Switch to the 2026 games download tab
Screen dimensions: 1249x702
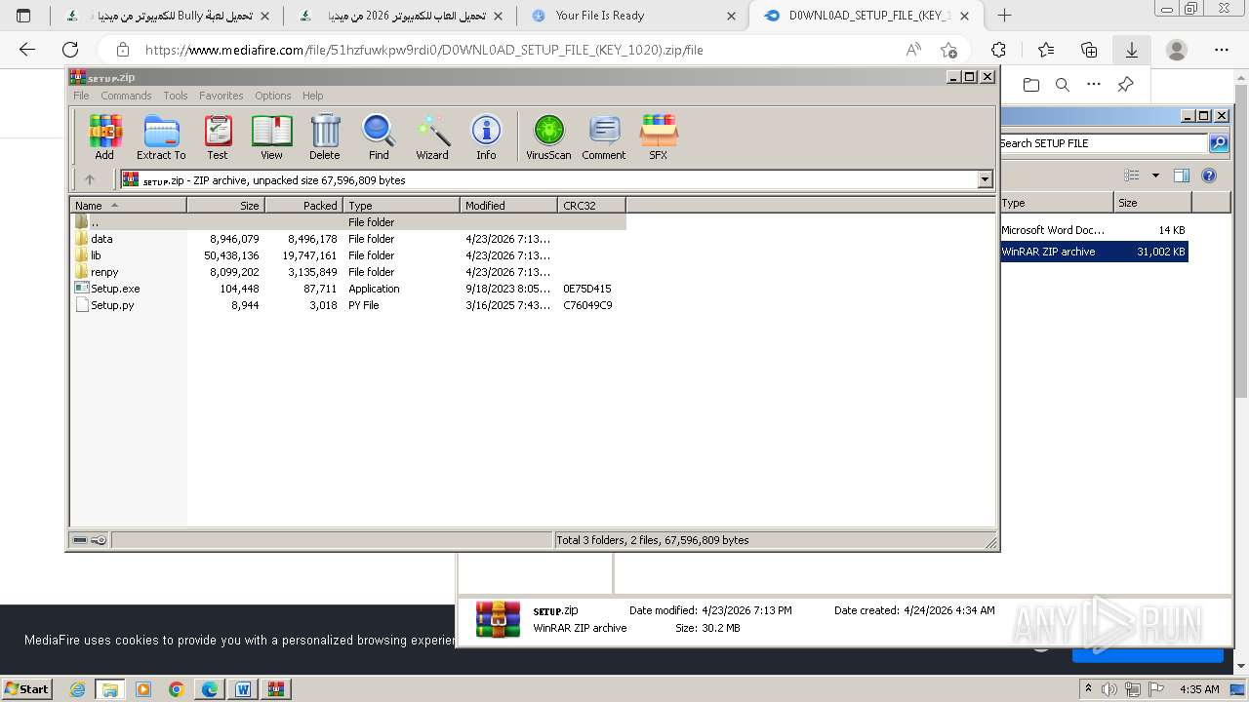(402, 16)
